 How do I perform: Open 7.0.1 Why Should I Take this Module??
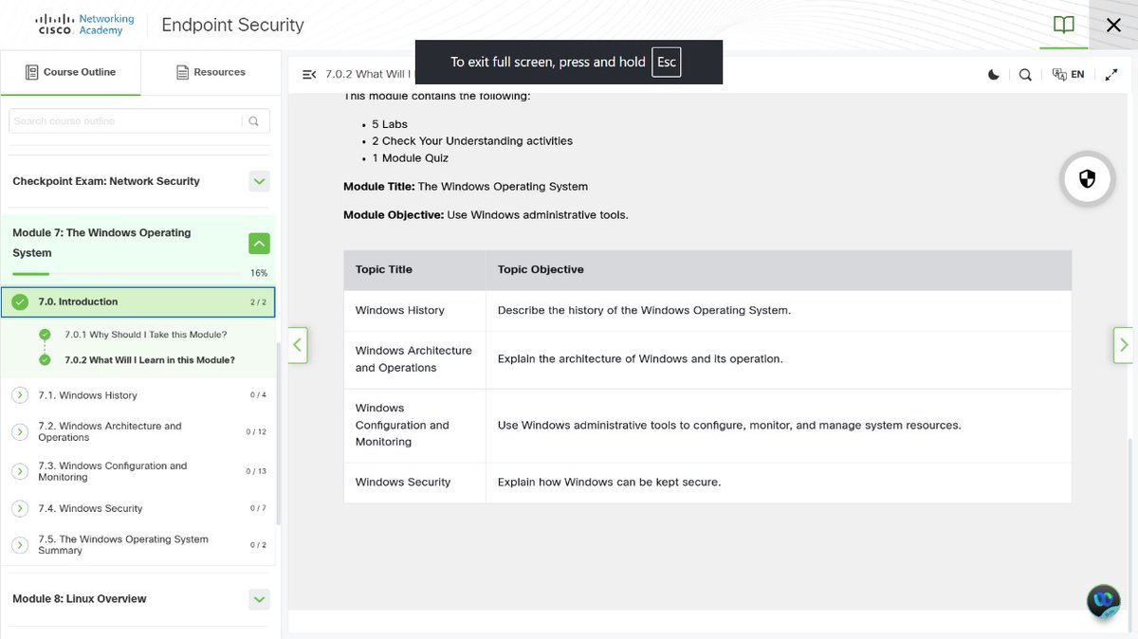click(x=146, y=335)
